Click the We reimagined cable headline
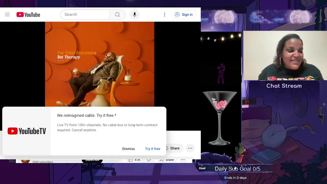 tap(87, 116)
